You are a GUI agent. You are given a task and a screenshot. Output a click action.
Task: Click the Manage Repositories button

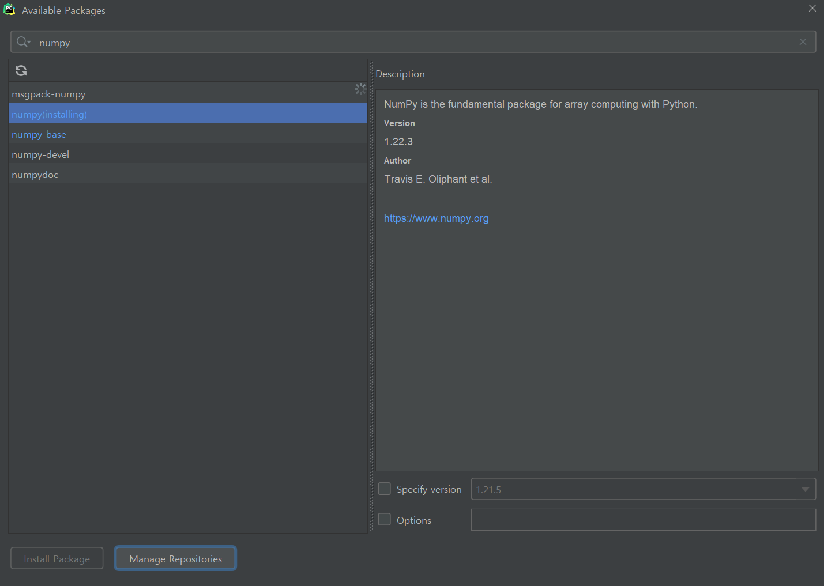175,558
